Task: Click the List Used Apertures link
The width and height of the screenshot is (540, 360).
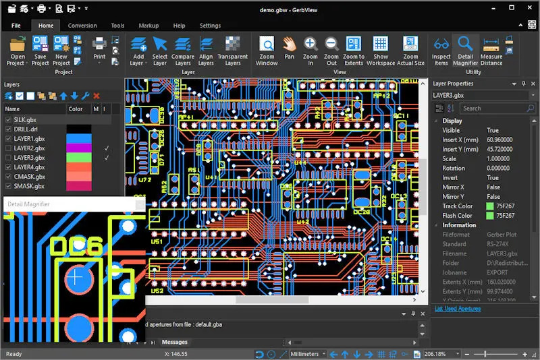Action: pyautogui.click(x=457, y=309)
